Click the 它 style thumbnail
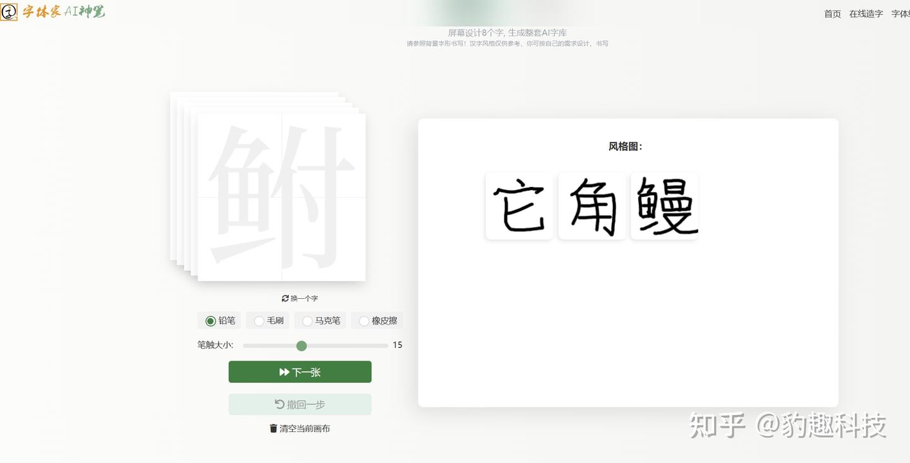The height and width of the screenshot is (463, 910). click(519, 206)
